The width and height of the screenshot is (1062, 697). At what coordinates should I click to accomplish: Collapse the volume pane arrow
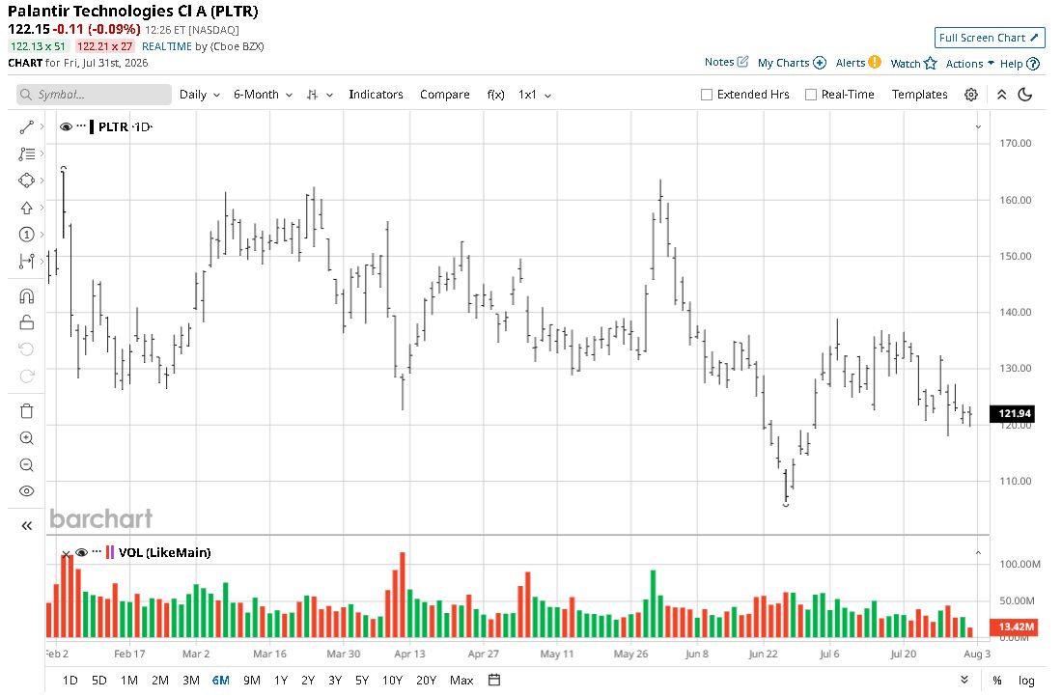pos(978,553)
